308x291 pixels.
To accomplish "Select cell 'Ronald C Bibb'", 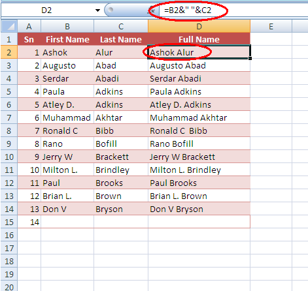I will (x=199, y=130).
